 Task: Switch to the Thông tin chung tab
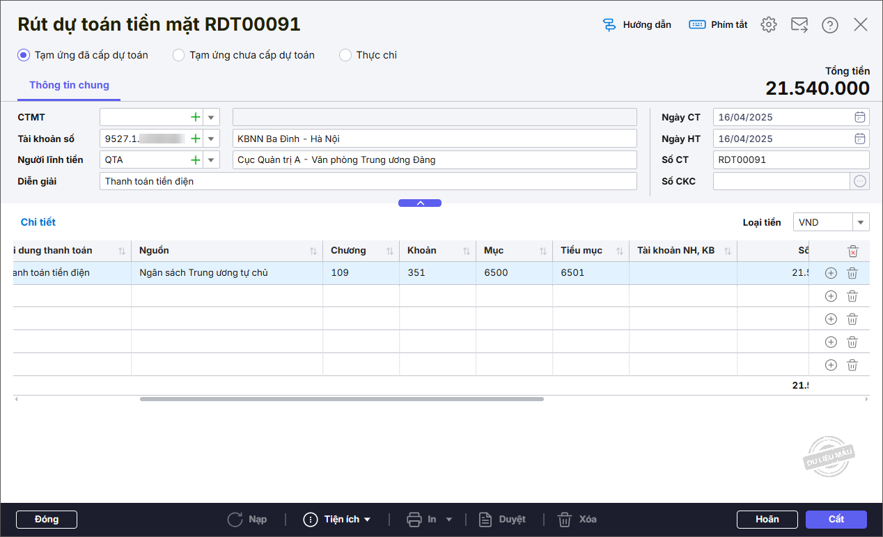pos(69,85)
